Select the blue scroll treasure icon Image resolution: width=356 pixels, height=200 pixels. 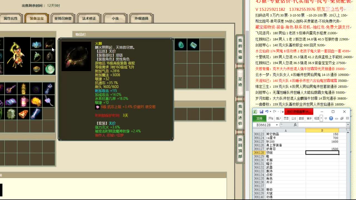pos(11,101)
